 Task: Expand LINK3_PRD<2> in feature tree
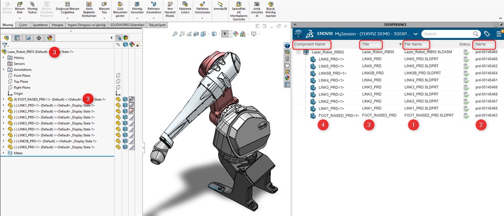click(x=4, y=123)
